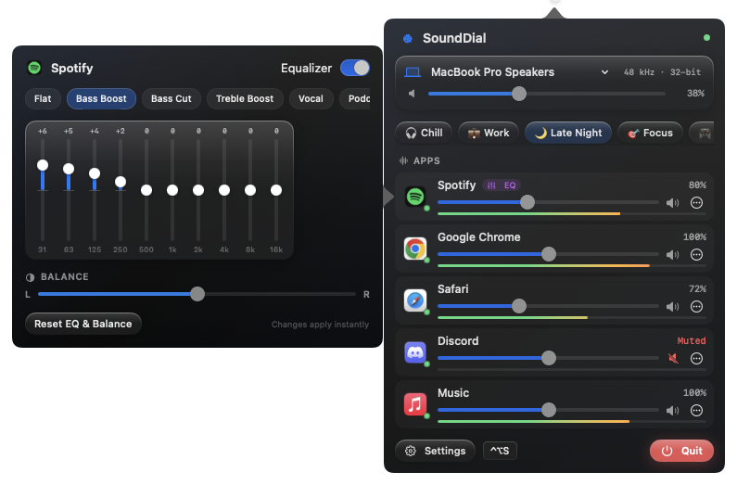Click the green status dot in SoundDial header

pyautogui.click(x=706, y=38)
